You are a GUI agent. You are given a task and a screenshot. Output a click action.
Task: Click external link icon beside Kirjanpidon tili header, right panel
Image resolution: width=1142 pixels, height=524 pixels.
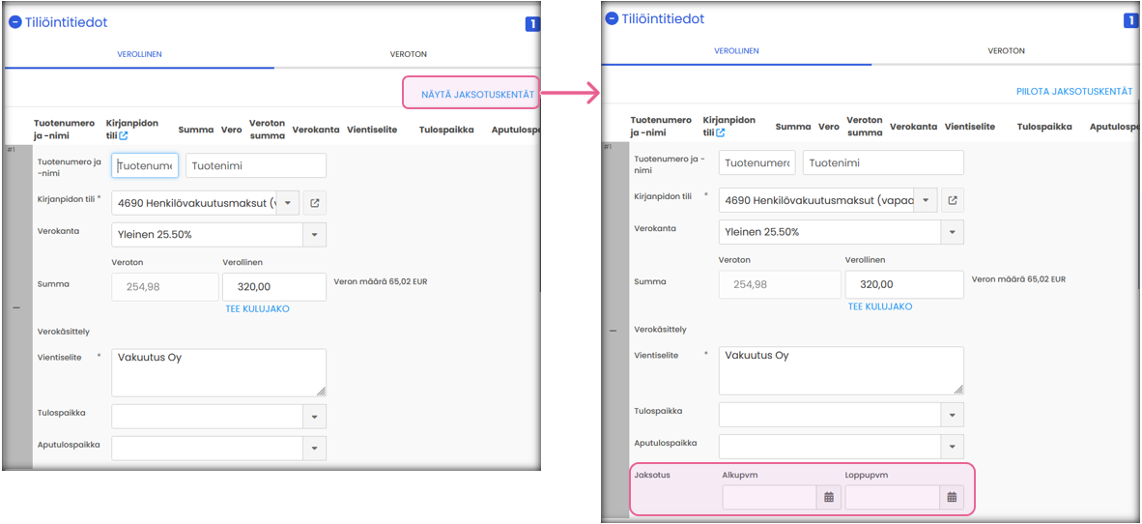[x=720, y=133]
